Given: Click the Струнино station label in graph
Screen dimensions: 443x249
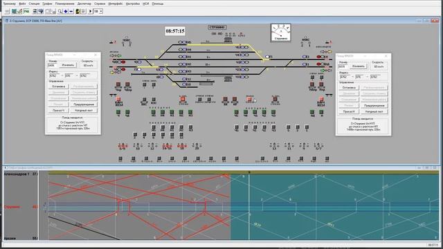Looking at the screenshot, I should [12, 207].
